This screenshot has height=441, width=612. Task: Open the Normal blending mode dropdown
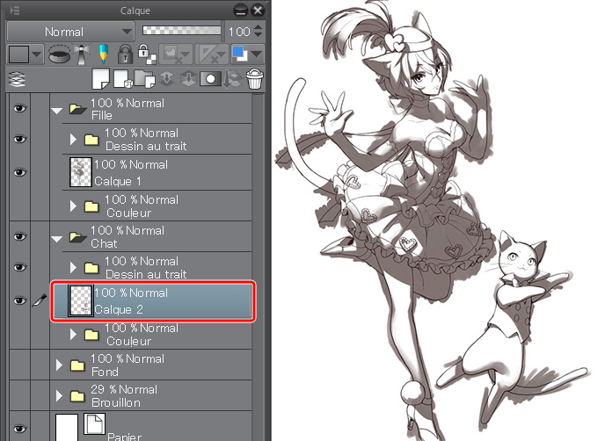[x=70, y=32]
